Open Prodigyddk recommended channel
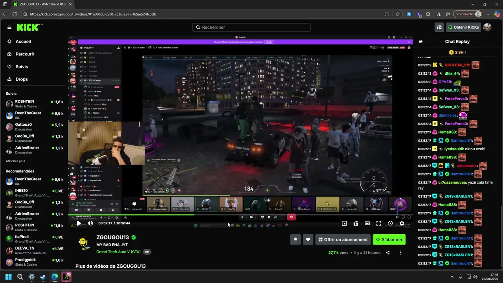503x283 pixels. point(34,262)
